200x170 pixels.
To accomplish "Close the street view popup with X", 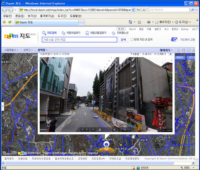I will pyautogui.click(x=170, y=54).
